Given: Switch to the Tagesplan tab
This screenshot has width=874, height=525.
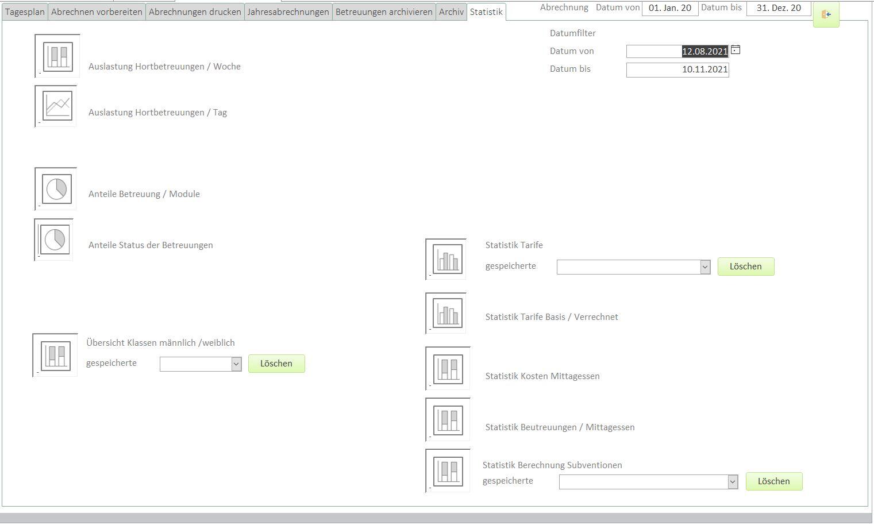Looking at the screenshot, I should 25,11.
